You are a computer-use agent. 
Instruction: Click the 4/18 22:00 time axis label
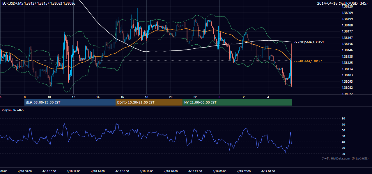(x=195, y=171)
